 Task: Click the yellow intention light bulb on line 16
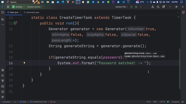[24, 63]
